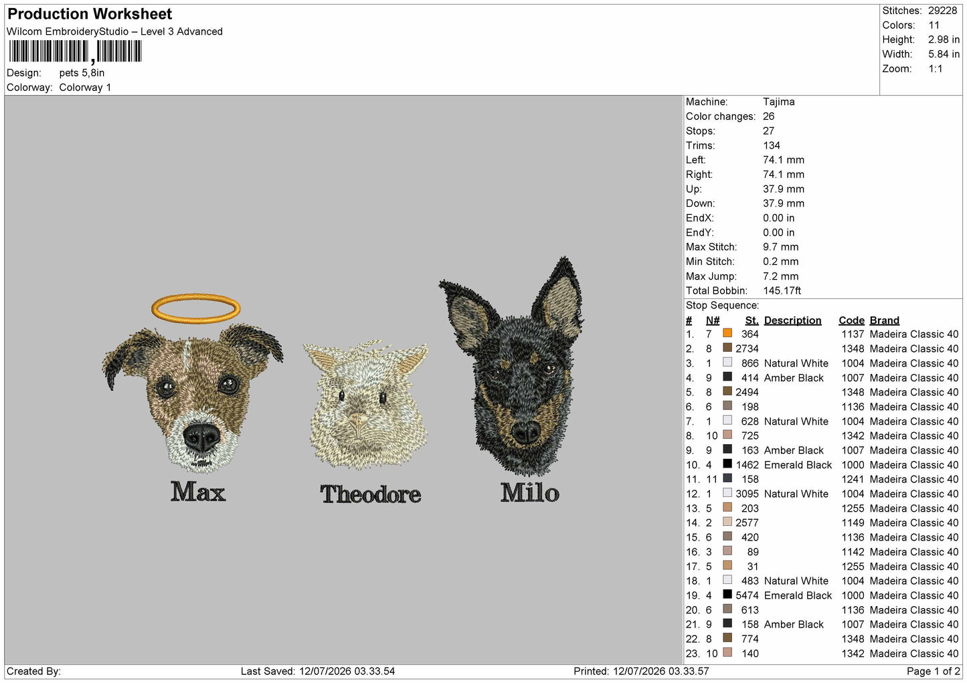967x683 pixels.
Task: Click the 'Page 1 of 2' indicator
Action: pos(933,671)
